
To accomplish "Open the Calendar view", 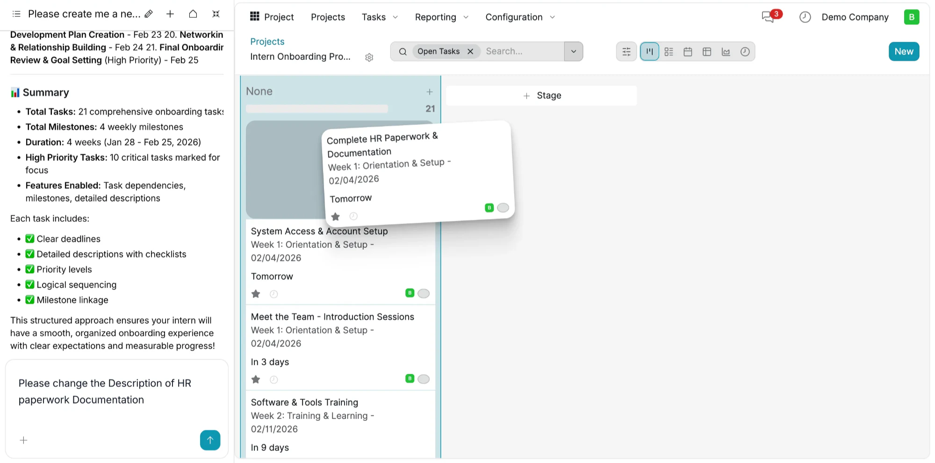I will tap(688, 51).
